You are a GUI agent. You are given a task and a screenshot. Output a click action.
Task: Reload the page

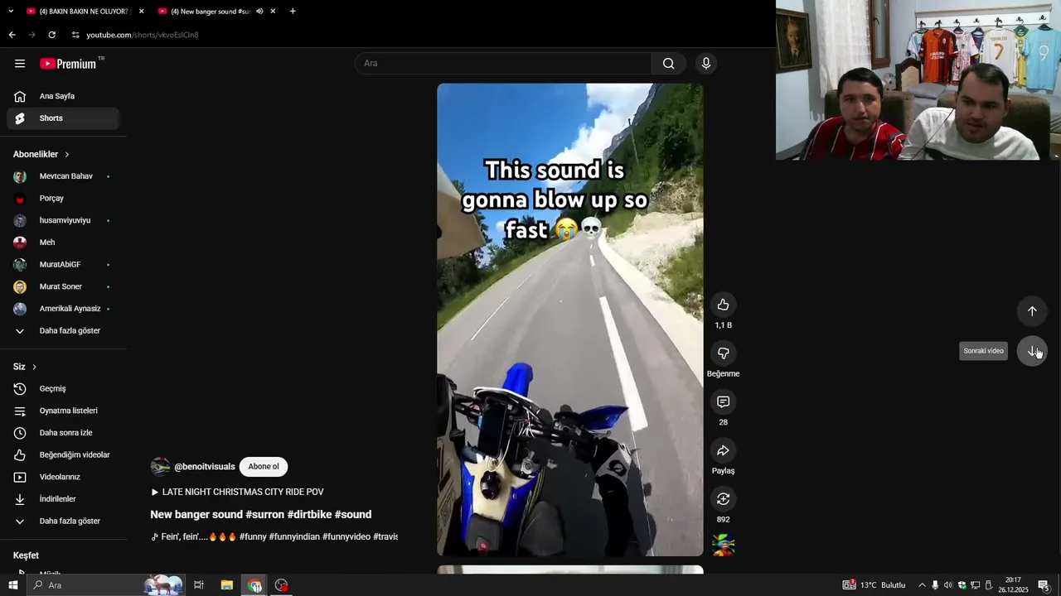coord(51,35)
